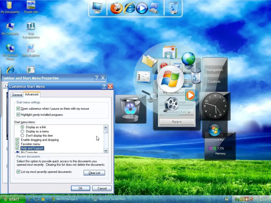Screen dimensions: 271x203
Task: Toggle Enable dragging and dropping checkbox
Action: (17, 140)
